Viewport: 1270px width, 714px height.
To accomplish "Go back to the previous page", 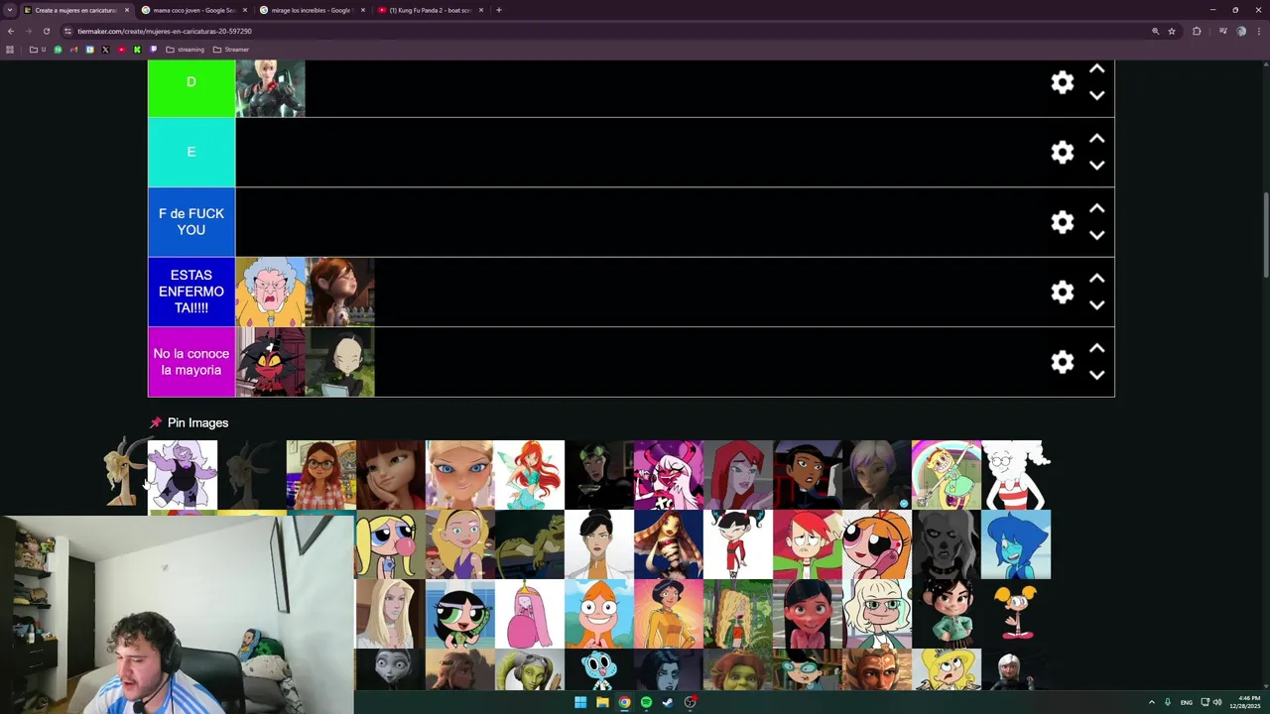I will [x=11, y=31].
